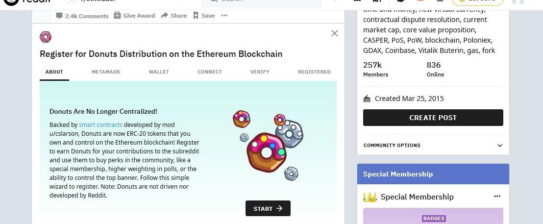Image resolution: width=543 pixels, height=224 pixels.
Task: Select the Registered tab
Action: [314, 72]
